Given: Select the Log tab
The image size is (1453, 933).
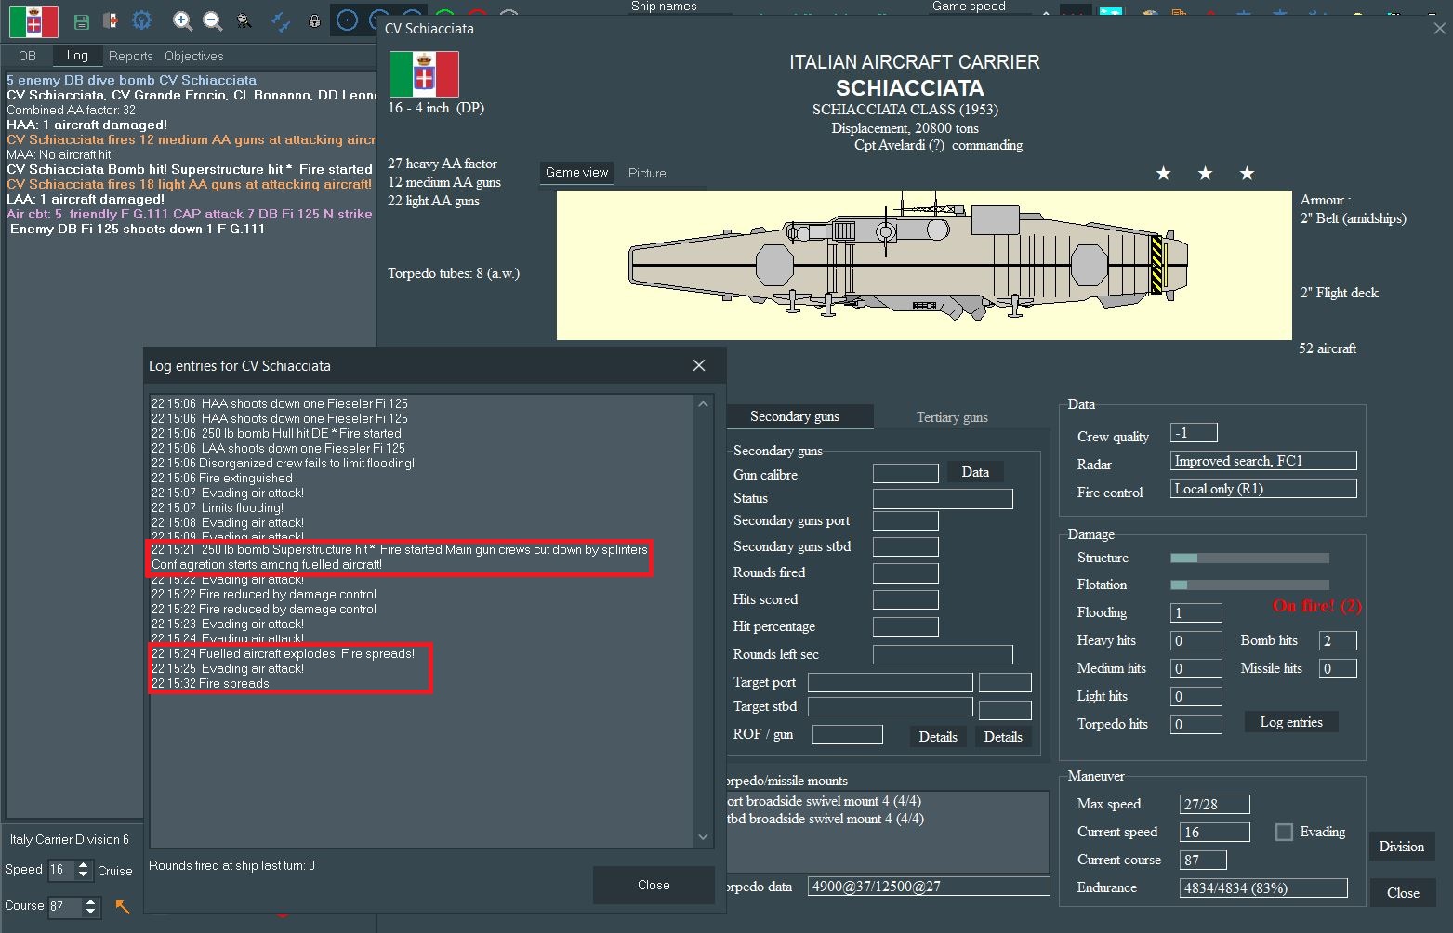Looking at the screenshot, I should coord(77,56).
